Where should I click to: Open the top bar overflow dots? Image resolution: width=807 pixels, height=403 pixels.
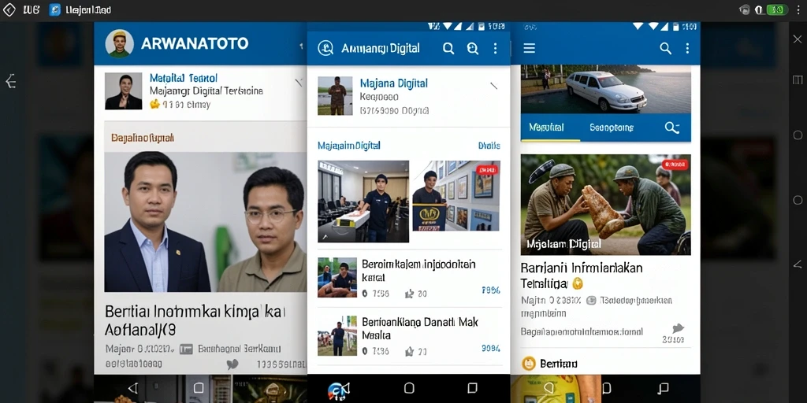coord(798,9)
